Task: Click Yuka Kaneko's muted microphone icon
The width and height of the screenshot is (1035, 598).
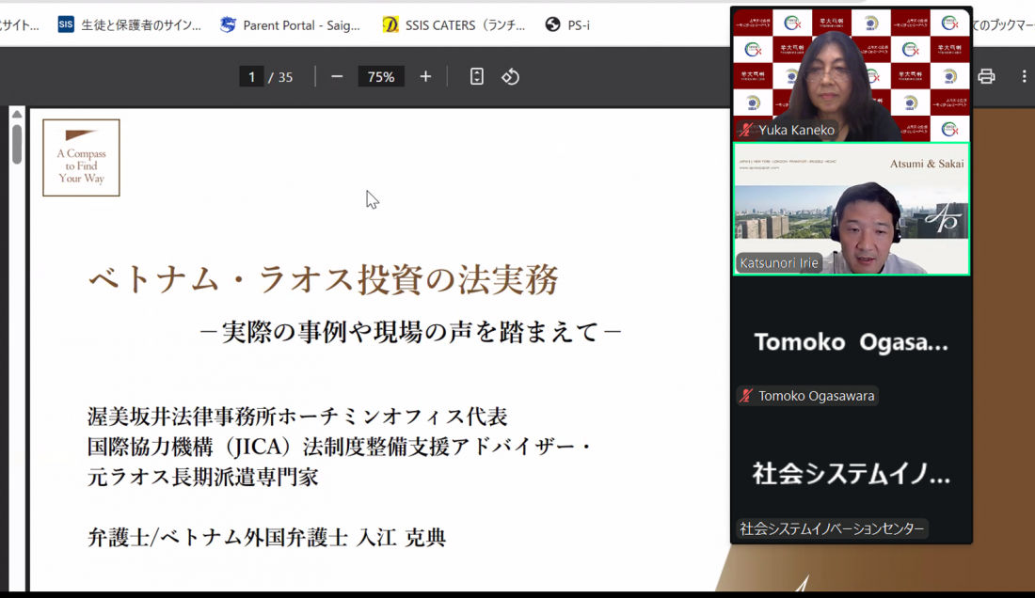Action: pos(747,131)
